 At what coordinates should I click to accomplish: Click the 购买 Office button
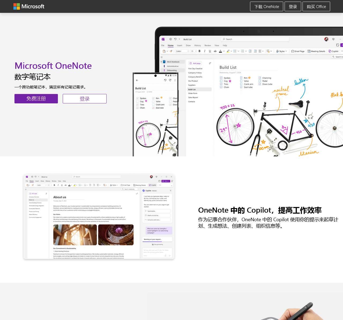316,6
